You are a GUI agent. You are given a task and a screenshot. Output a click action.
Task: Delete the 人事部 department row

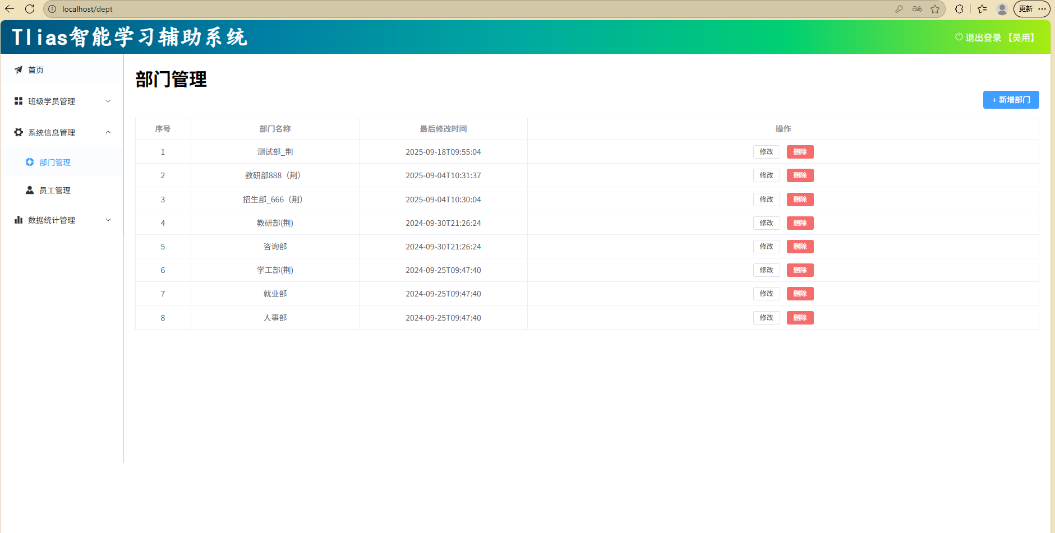click(800, 318)
